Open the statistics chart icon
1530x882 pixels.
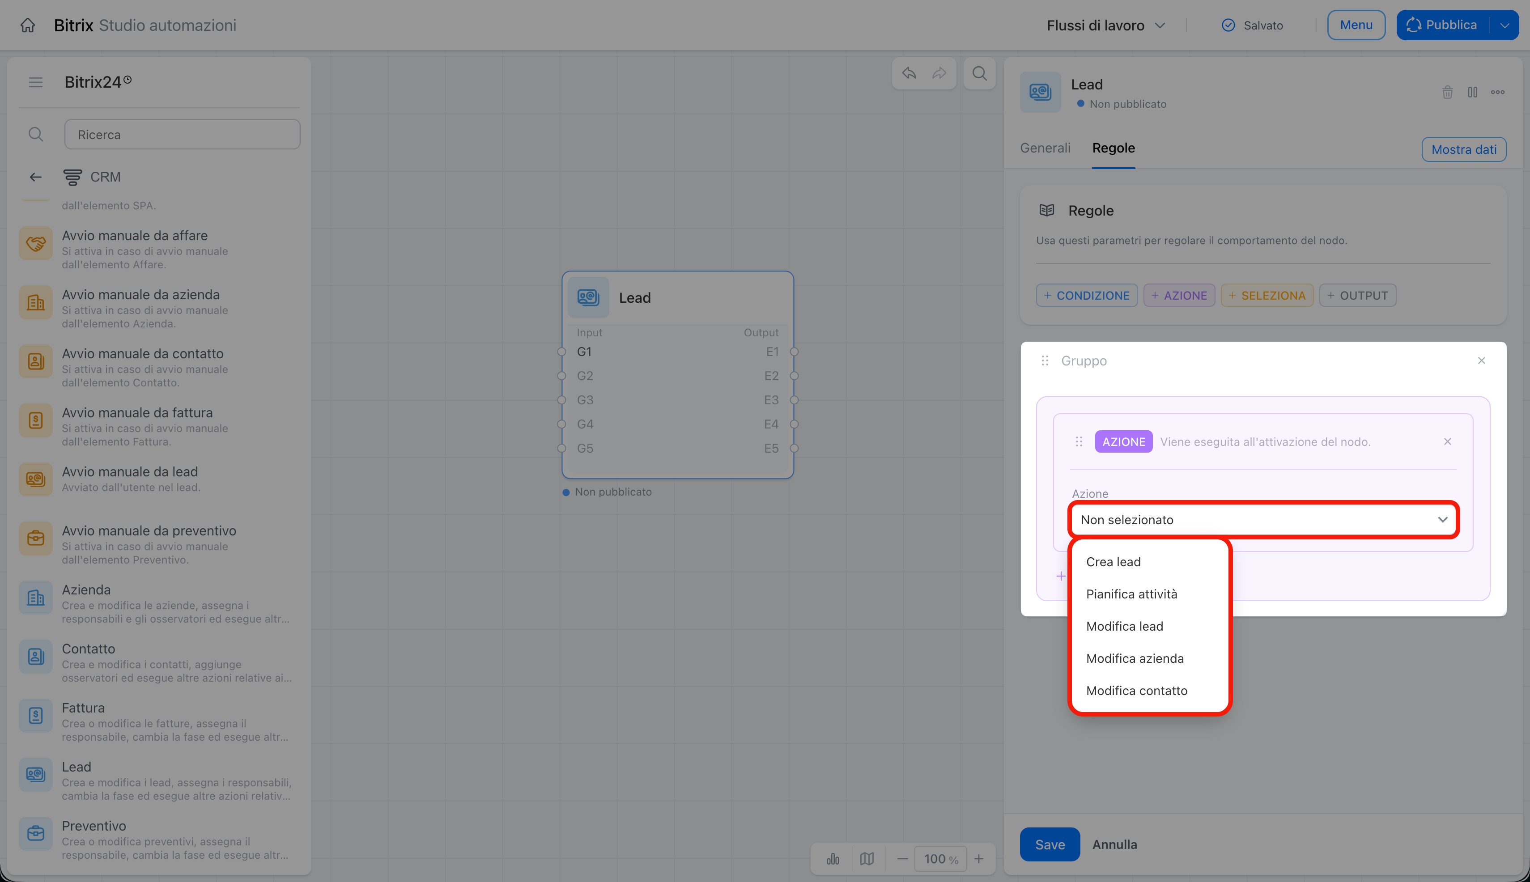tap(833, 859)
